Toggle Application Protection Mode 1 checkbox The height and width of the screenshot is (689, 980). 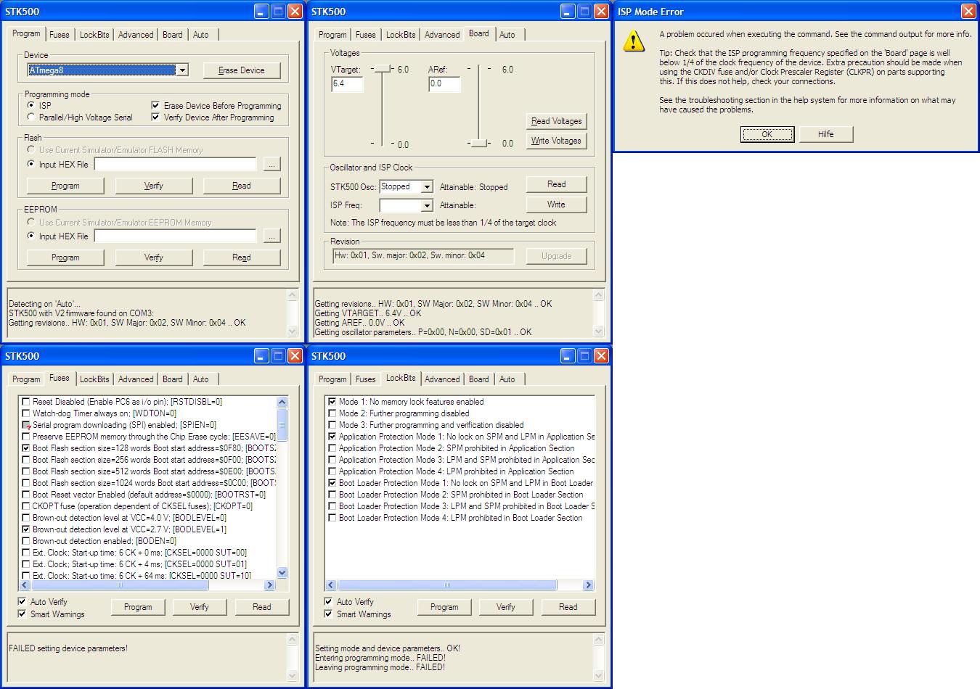332,437
